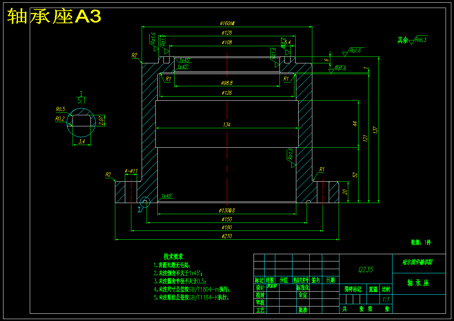The width and height of the screenshot is (454, 321).
Task: Select the ø210 flange diameter dimension
Action: click(x=227, y=236)
